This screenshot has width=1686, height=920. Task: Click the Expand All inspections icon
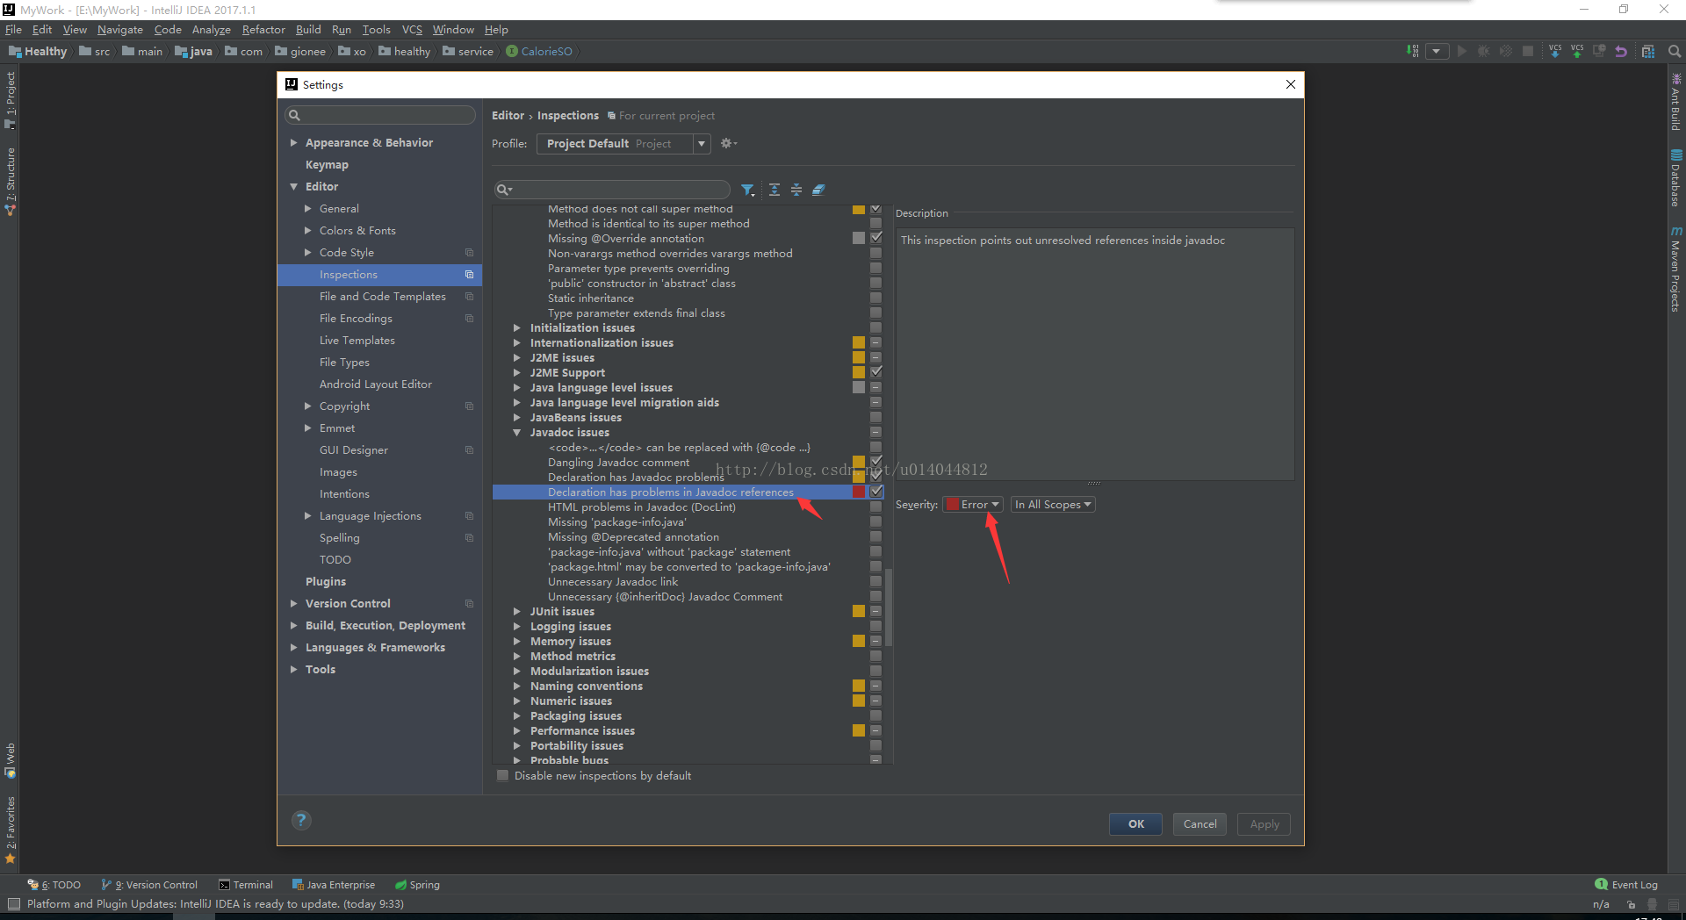click(775, 190)
